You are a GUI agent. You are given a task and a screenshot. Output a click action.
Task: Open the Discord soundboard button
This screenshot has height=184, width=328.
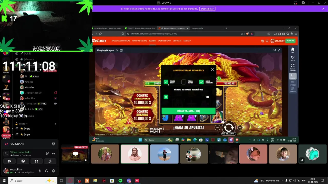pyautogui.click(x=50, y=161)
